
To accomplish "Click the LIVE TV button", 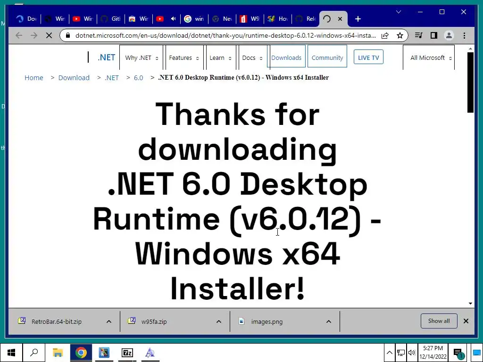I will click(x=368, y=58).
